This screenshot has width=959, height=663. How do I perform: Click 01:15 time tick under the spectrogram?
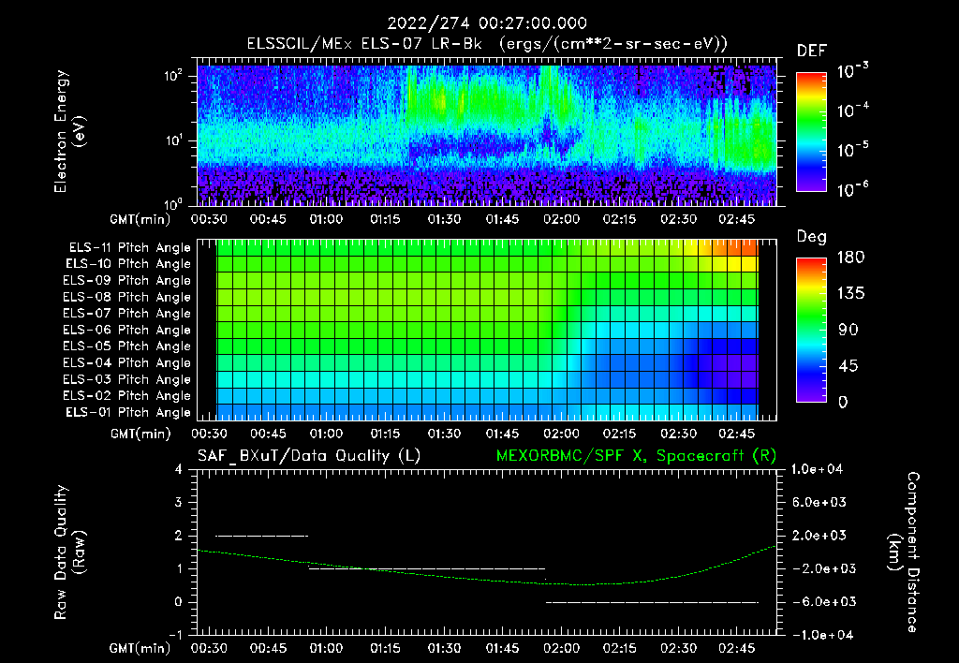[x=385, y=219]
